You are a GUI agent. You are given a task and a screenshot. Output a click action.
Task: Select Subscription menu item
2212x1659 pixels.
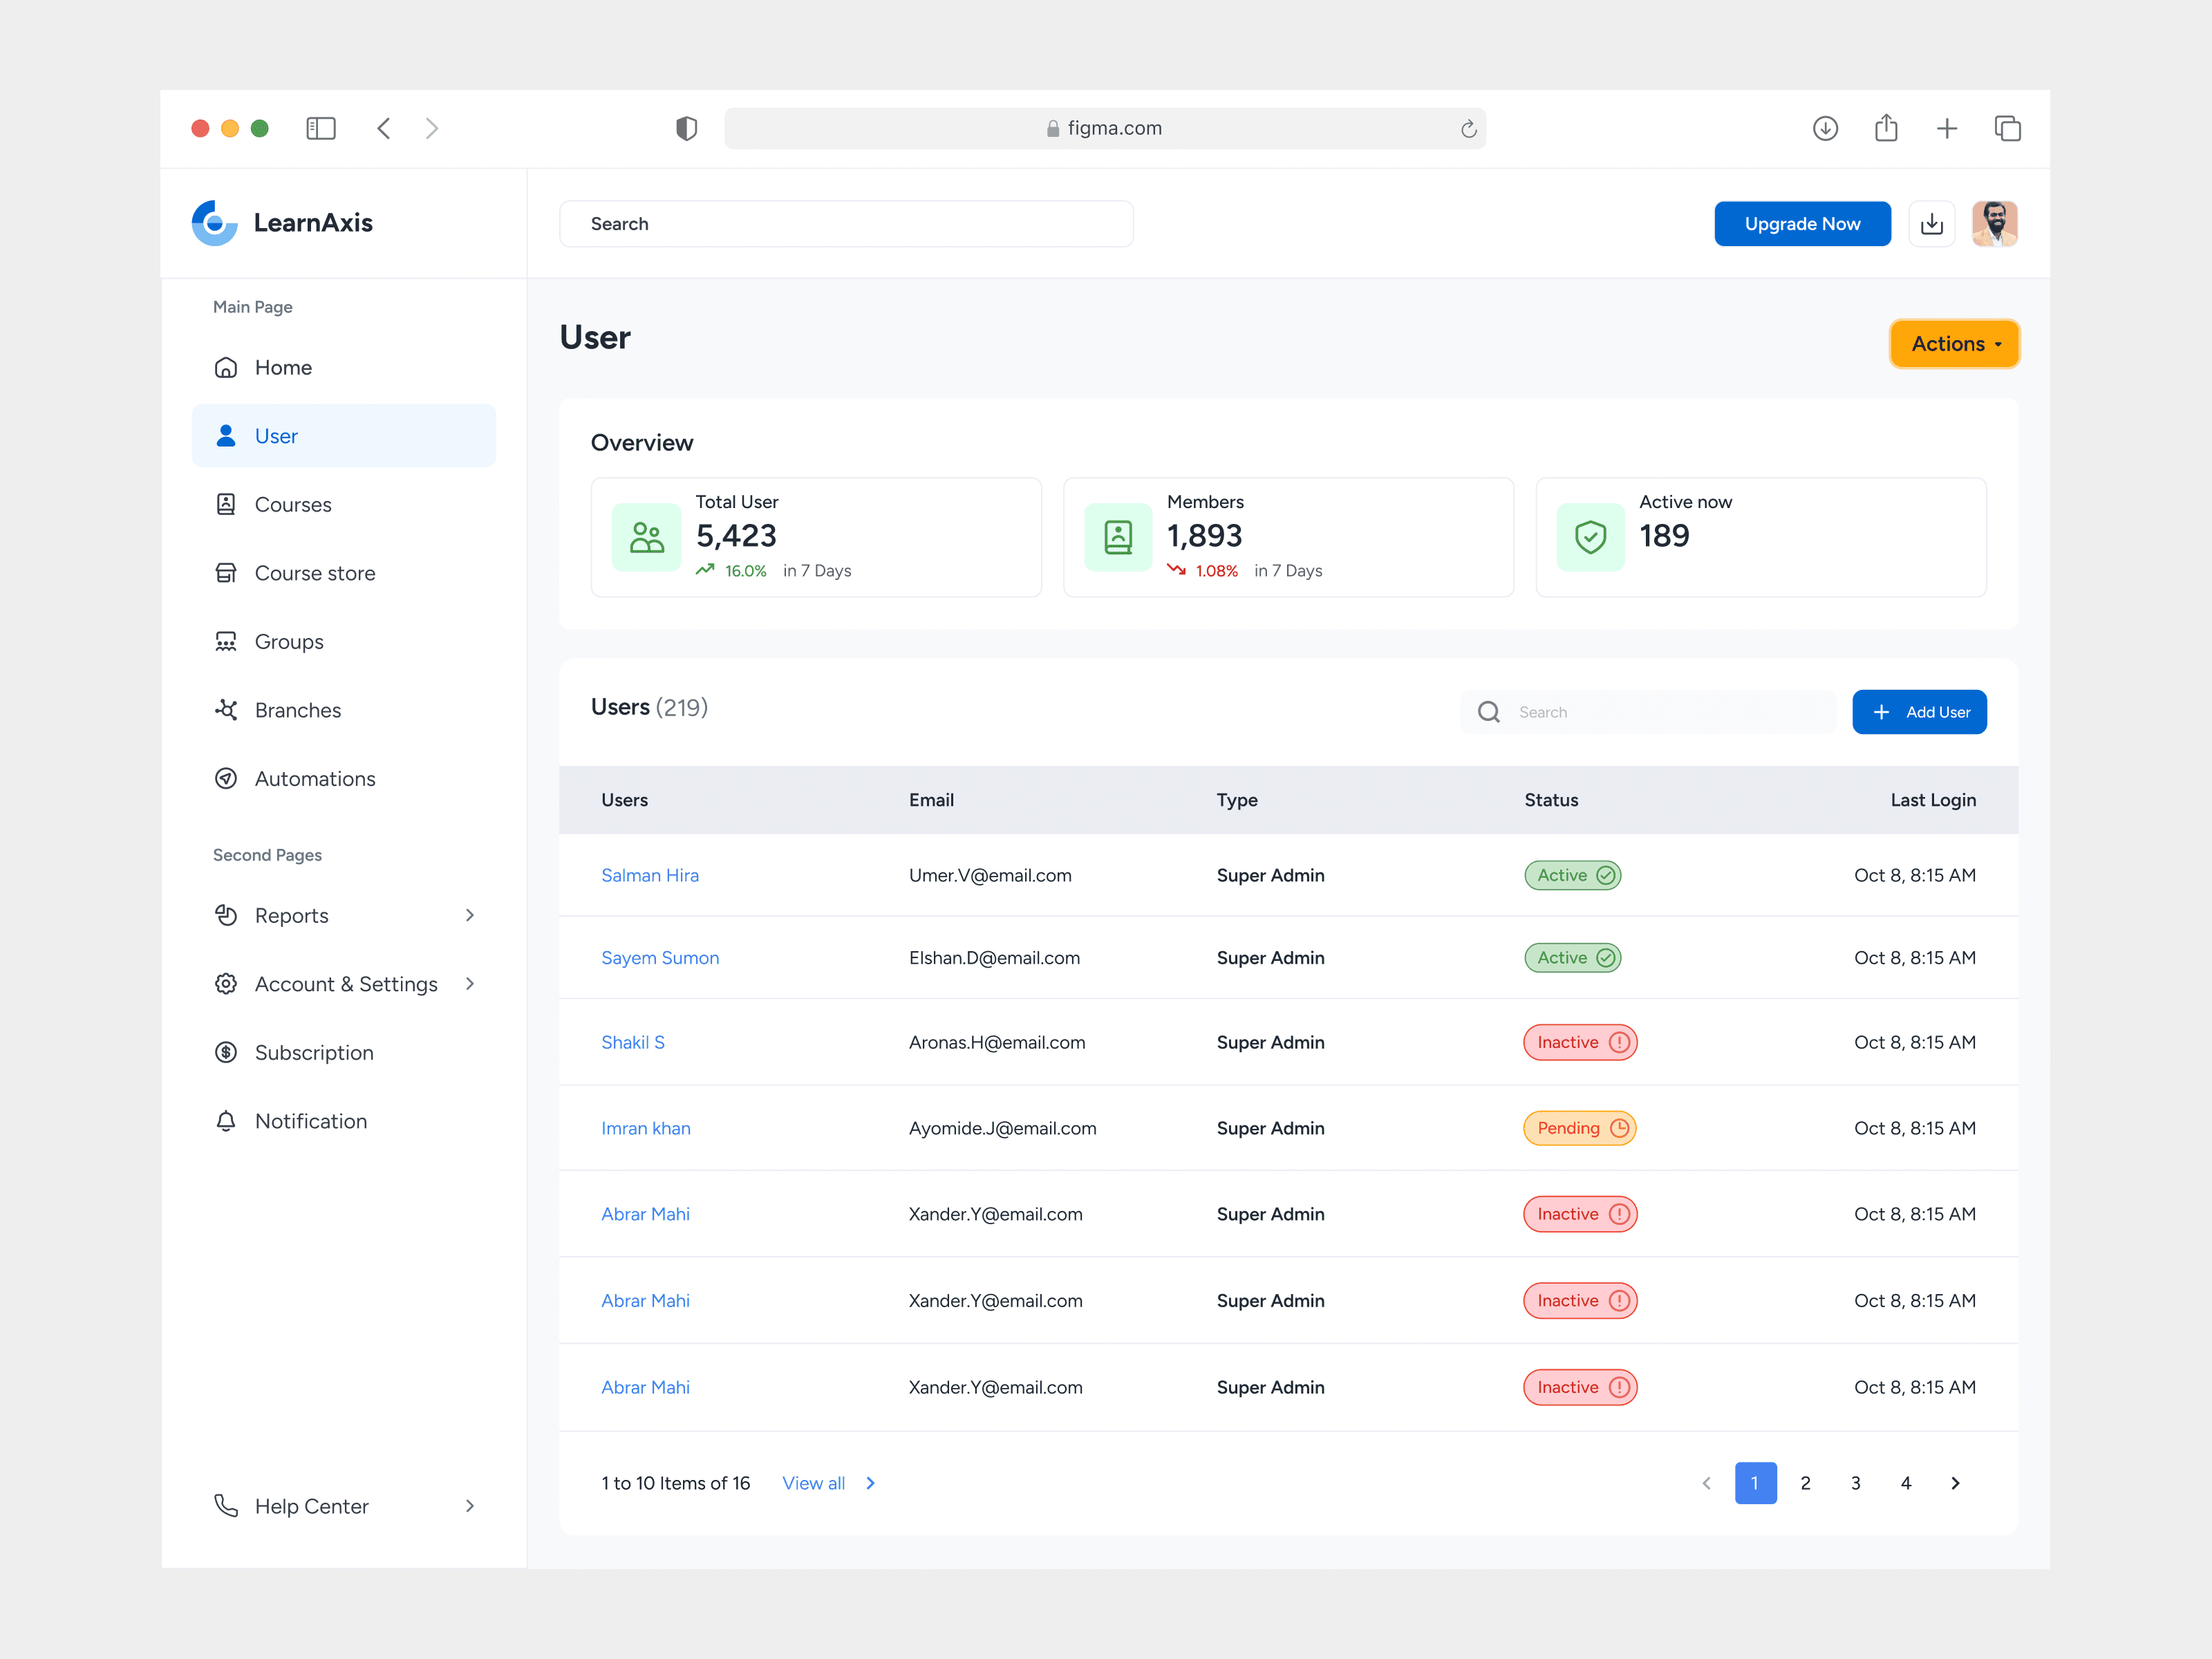click(313, 1053)
